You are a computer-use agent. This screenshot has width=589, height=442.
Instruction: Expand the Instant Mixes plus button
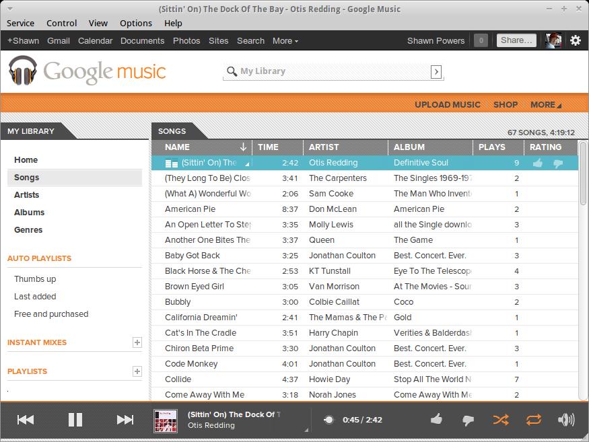(137, 342)
